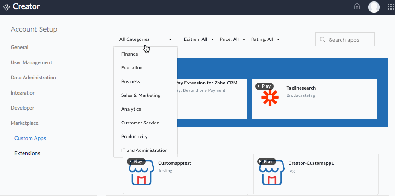395x196 pixels.
Task: Open the Creator-Customapp1 app title
Action: (311, 163)
